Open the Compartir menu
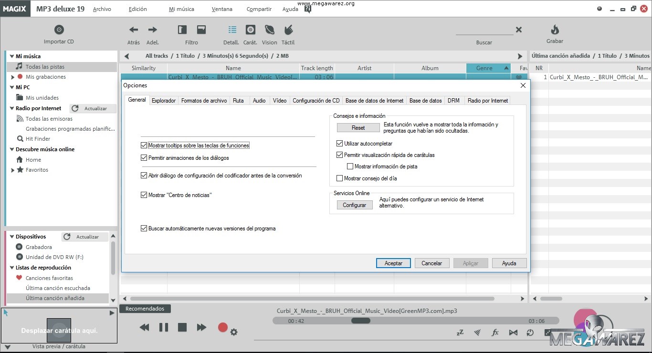 click(x=259, y=9)
